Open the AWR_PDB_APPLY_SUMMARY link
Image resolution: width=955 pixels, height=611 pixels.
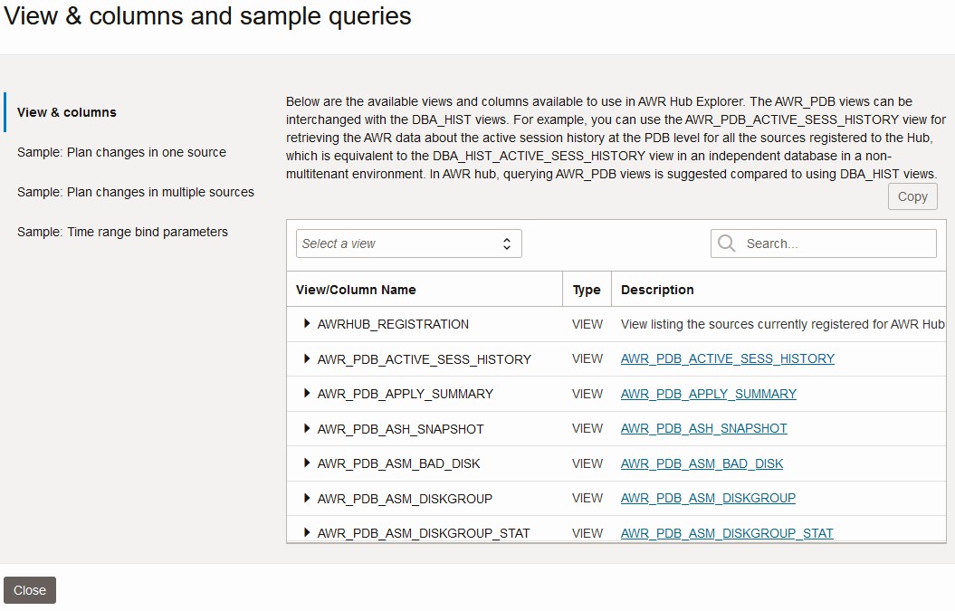pyautogui.click(x=708, y=394)
